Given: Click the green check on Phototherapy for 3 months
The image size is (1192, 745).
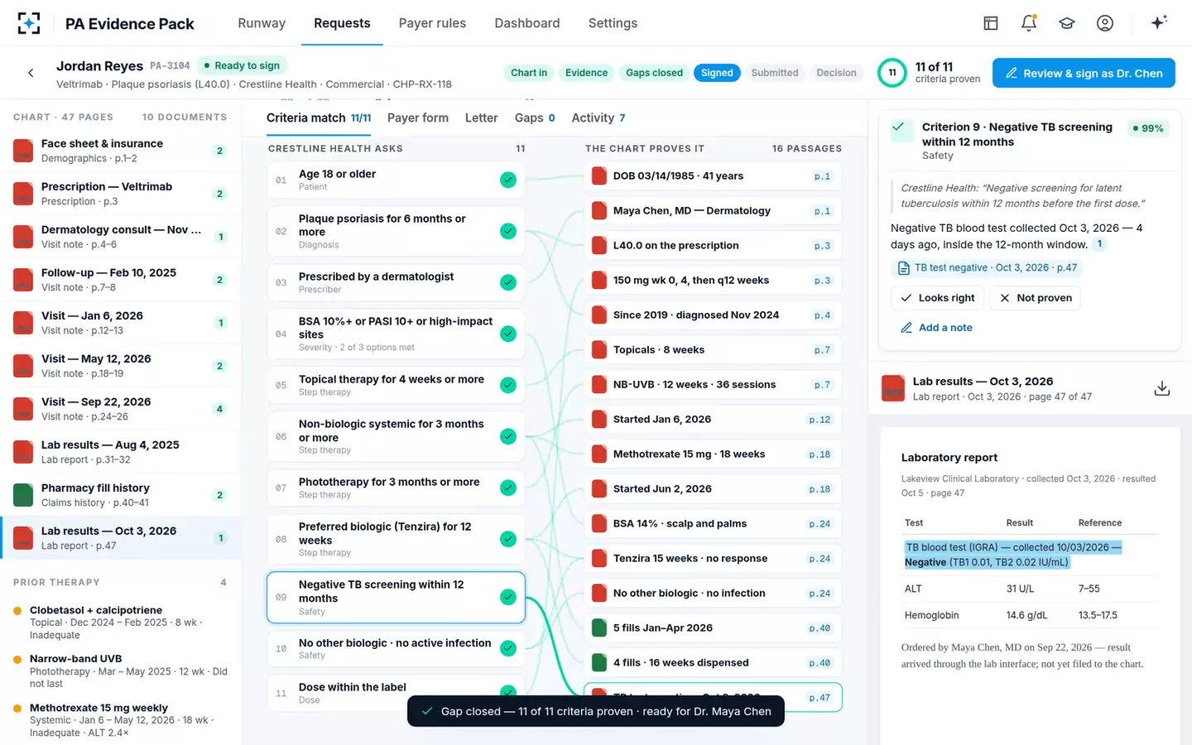Looking at the screenshot, I should 508,488.
